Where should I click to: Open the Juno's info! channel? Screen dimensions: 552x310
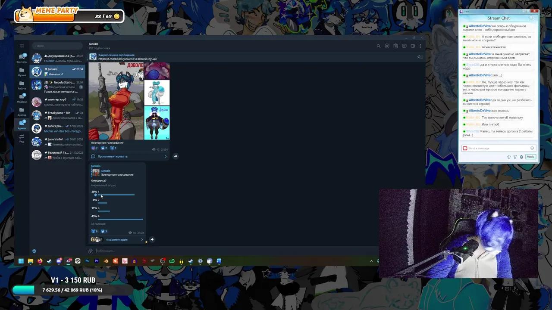tap(57, 142)
